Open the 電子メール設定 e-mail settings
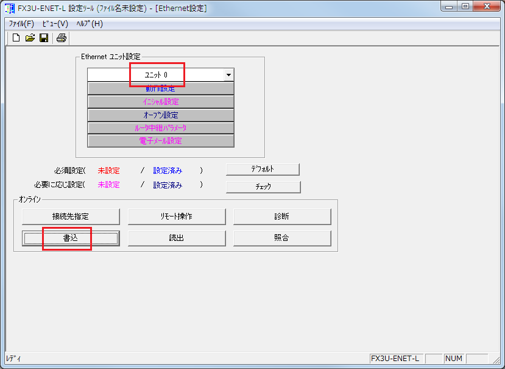Viewport: 505px width, 369px height. (x=161, y=140)
